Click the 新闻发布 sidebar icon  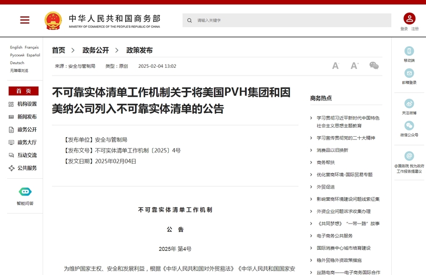[11, 117]
